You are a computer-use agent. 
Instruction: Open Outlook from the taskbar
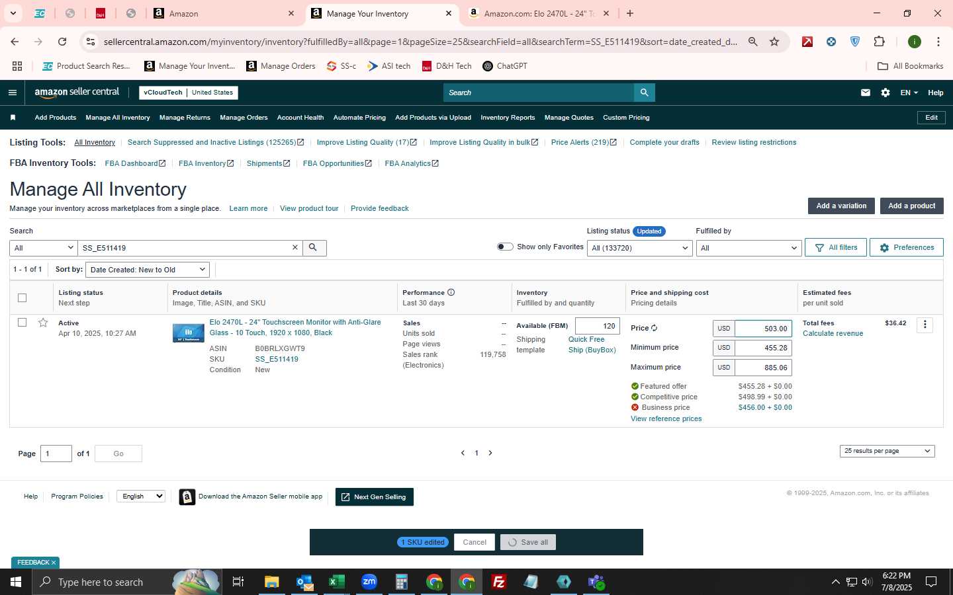tap(304, 582)
